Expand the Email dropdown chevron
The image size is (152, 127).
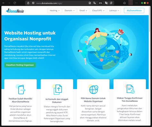pos(86,11)
